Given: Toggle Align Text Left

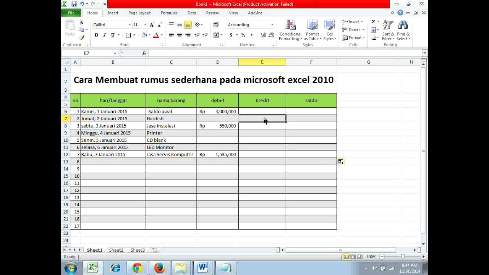Looking at the screenshot, I should coord(171,35).
